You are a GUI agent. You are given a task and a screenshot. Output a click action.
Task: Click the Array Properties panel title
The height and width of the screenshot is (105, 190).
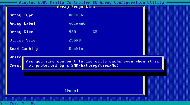click(76, 7)
